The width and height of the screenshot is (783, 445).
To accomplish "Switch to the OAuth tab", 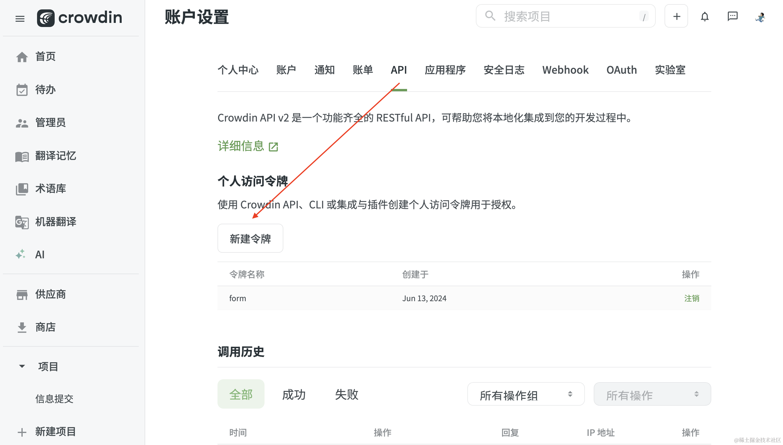I will pos(621,70).
